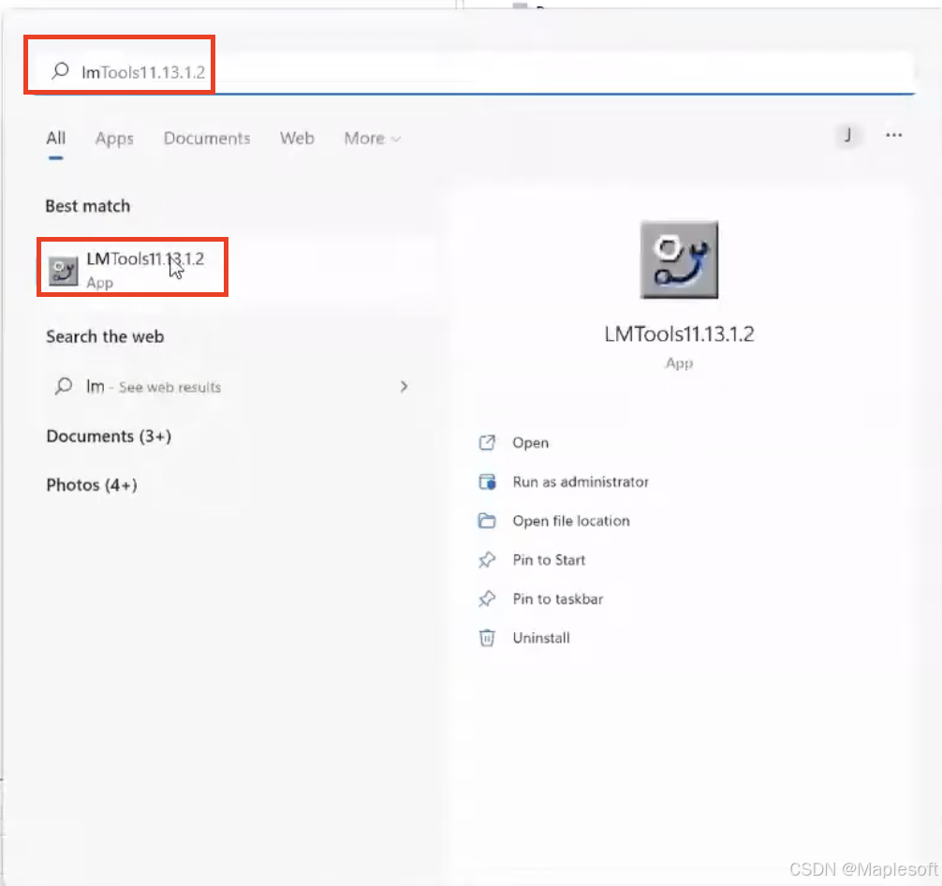Show Photos (4+) results
The height and width of the screenshot is (886, 942).
pos(92,485)
